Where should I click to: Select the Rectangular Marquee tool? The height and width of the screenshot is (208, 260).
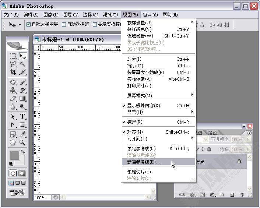click(13, 56)
